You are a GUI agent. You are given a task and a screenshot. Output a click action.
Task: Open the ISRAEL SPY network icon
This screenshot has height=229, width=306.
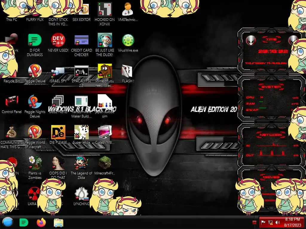coord(58,72)
